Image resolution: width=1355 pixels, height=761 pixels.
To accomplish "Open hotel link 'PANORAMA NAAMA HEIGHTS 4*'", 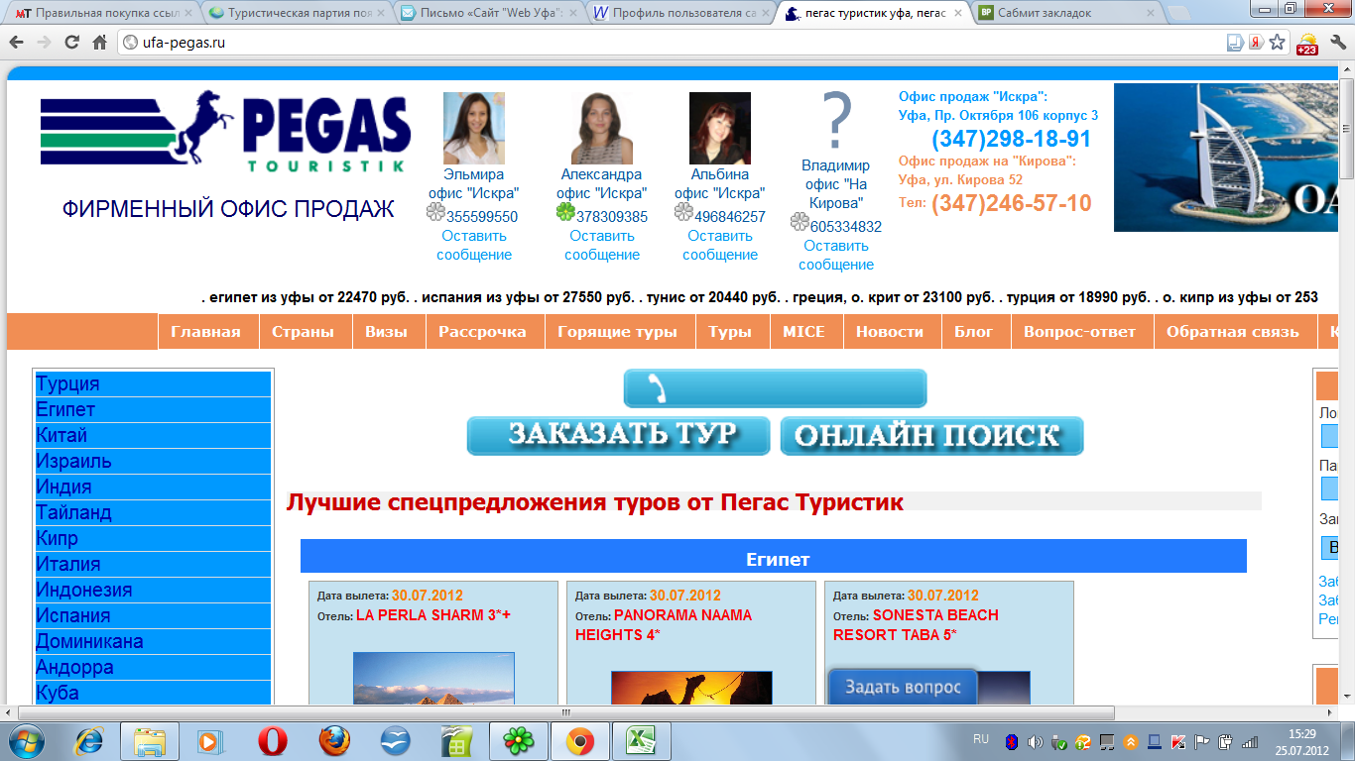I will point(664,625).
